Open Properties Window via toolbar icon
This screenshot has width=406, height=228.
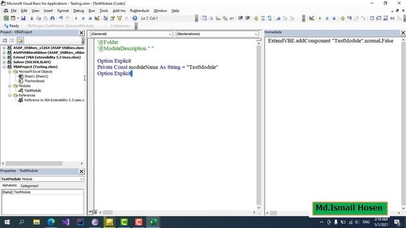point(112,18)
